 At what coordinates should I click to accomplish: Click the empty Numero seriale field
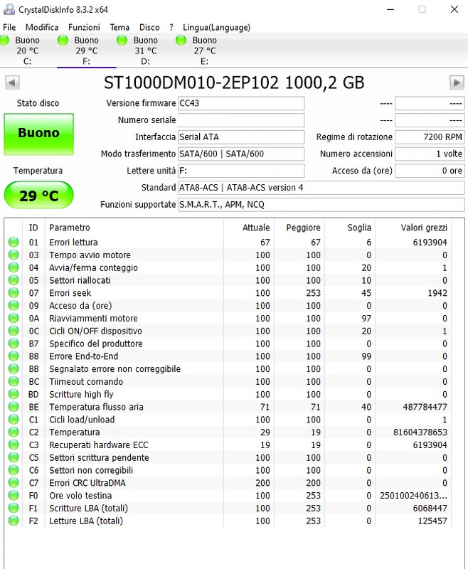point(241,120)
